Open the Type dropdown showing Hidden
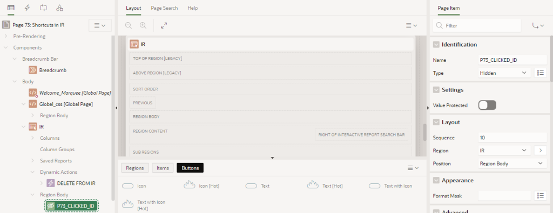Image resolution: width=553 pixels, height=213 pixels. click(504, 73)
